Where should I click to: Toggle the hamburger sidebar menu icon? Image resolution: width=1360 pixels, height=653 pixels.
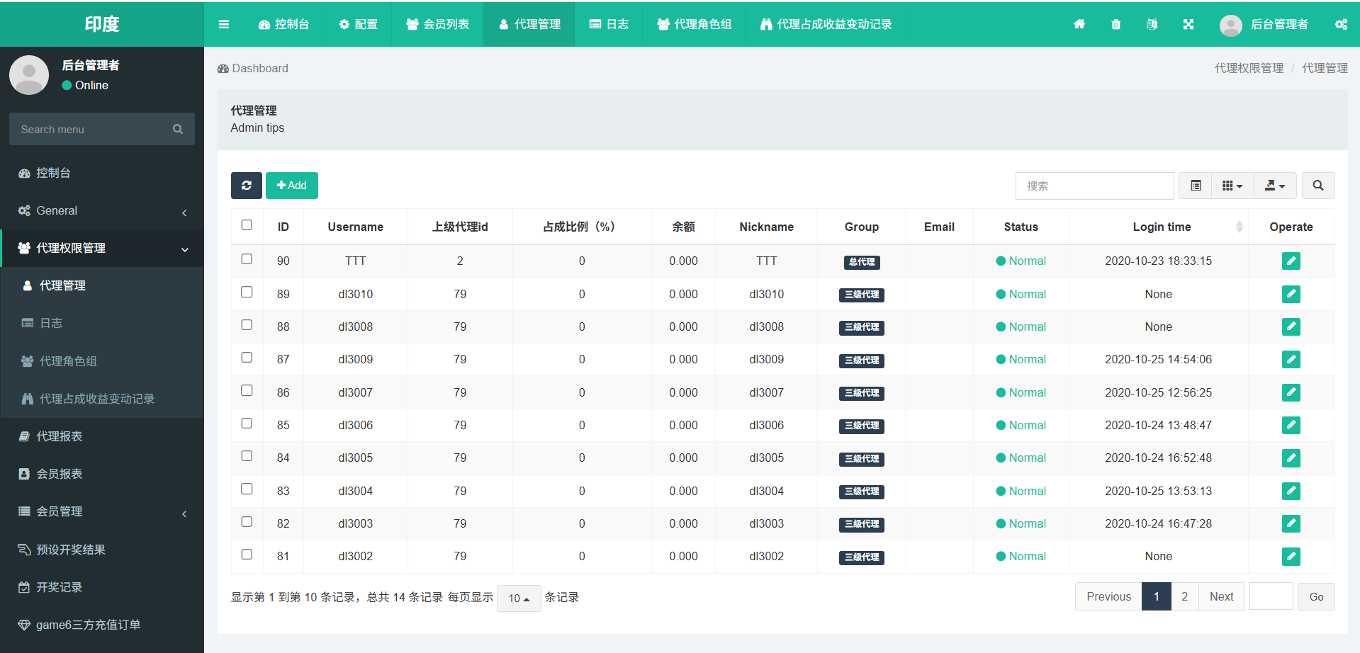coord(224,24)
